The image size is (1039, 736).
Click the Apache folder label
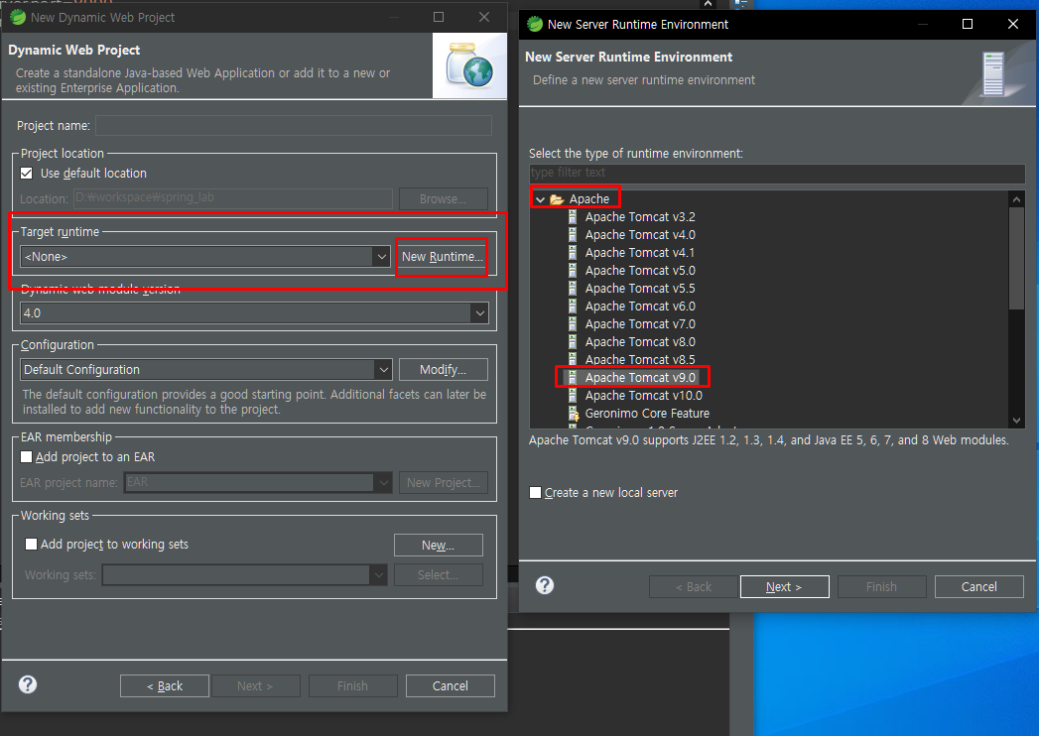point(589,199)
